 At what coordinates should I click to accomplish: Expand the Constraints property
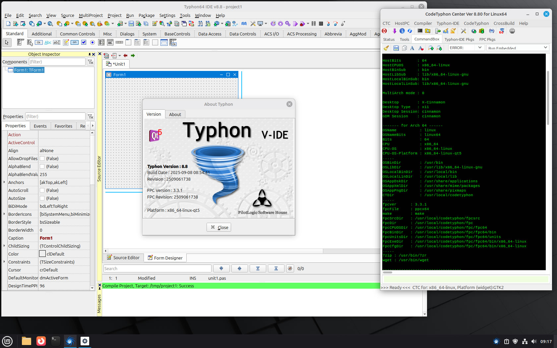coord(4,262)
